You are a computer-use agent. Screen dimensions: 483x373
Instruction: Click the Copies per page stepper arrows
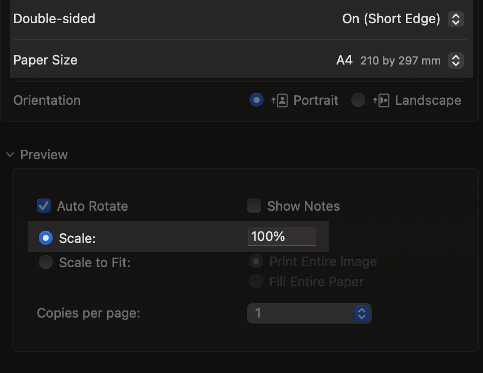pos(362,313)
